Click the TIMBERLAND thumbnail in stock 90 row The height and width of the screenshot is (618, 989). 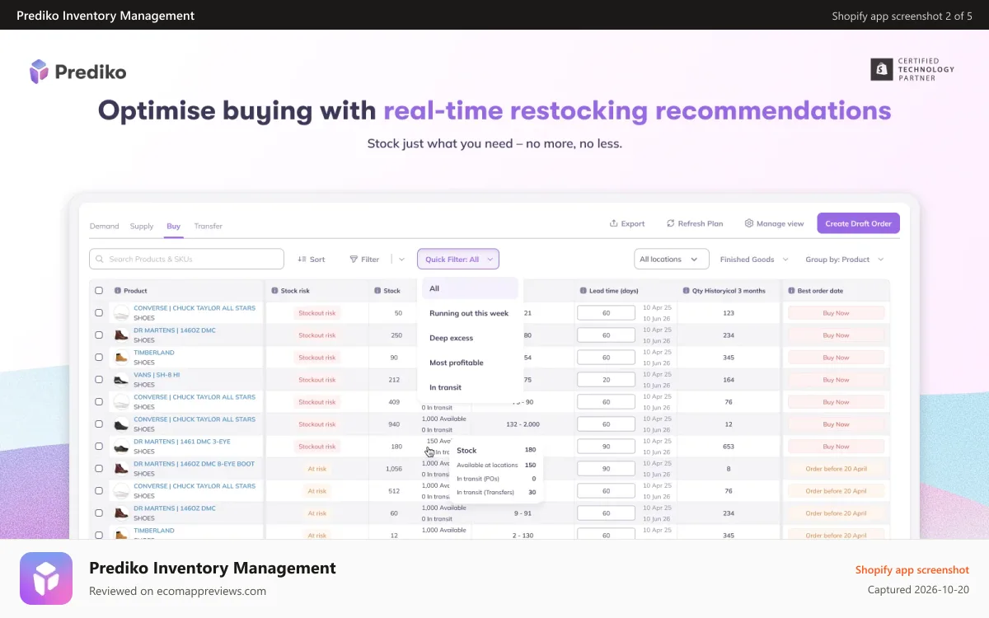121,358
